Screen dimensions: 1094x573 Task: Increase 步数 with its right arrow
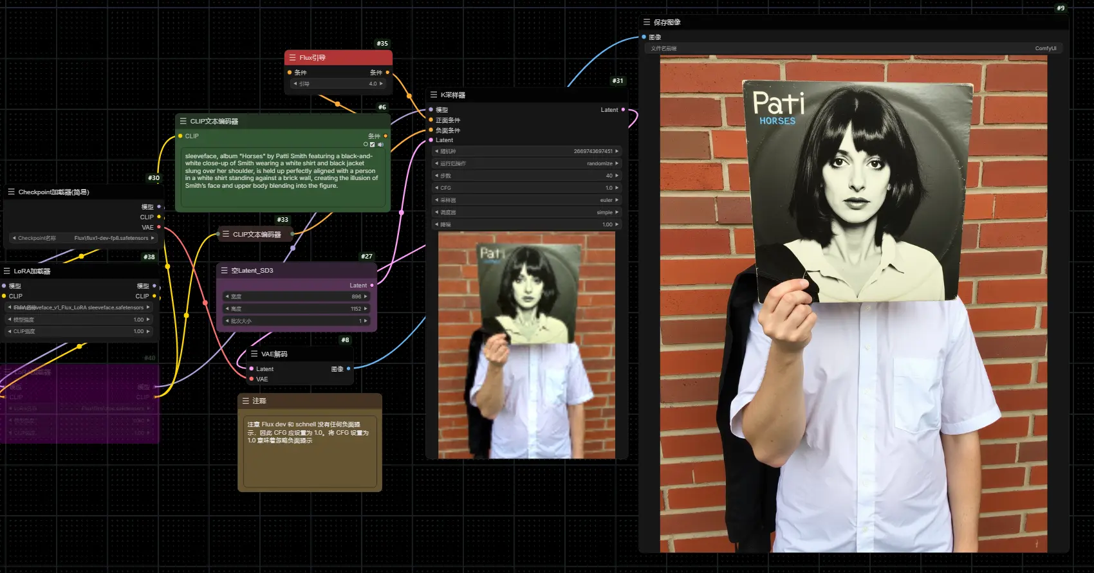click(x=617, y=176)
